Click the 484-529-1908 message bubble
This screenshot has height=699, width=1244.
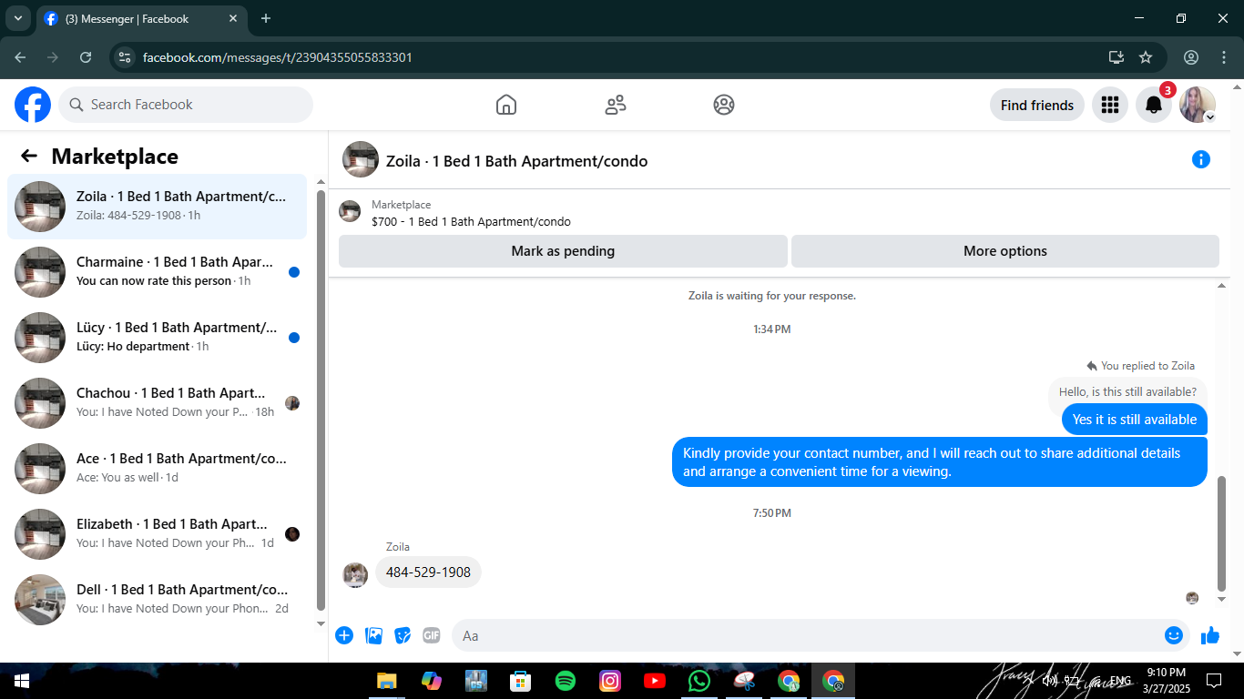428,572
